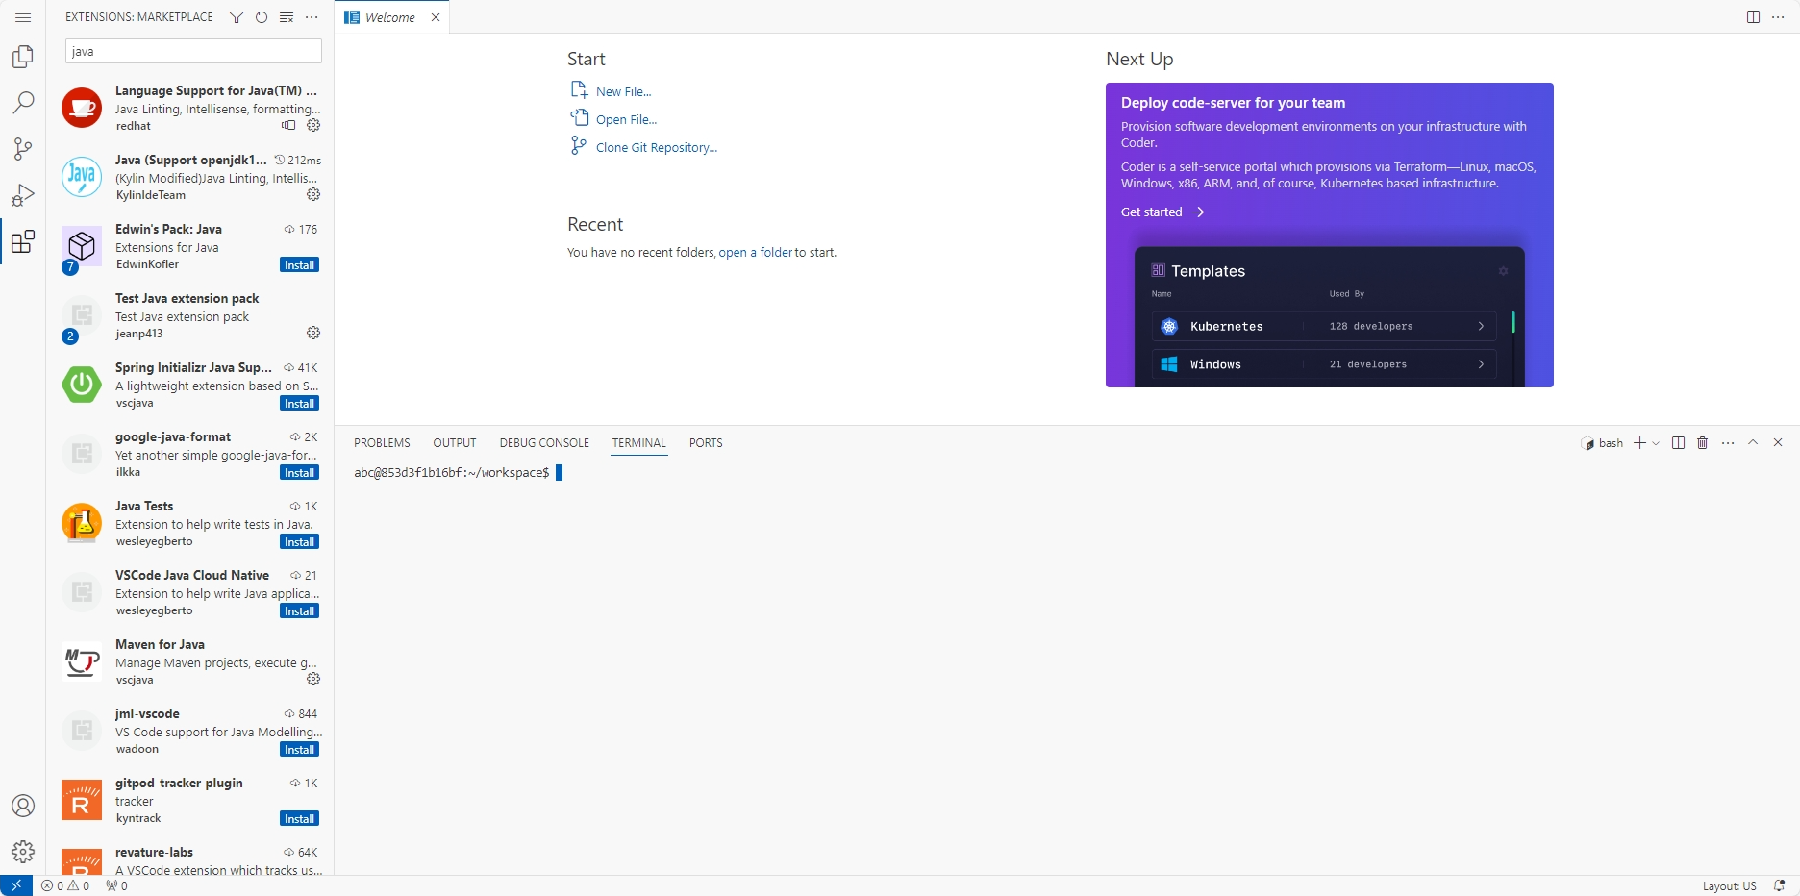Switch to the Ports tab
This screenshot has height=896, width=1800.
coord(706,443)
